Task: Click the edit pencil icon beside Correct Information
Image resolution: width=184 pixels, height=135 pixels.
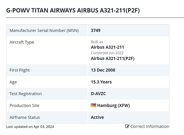Action: click(127, 126)
